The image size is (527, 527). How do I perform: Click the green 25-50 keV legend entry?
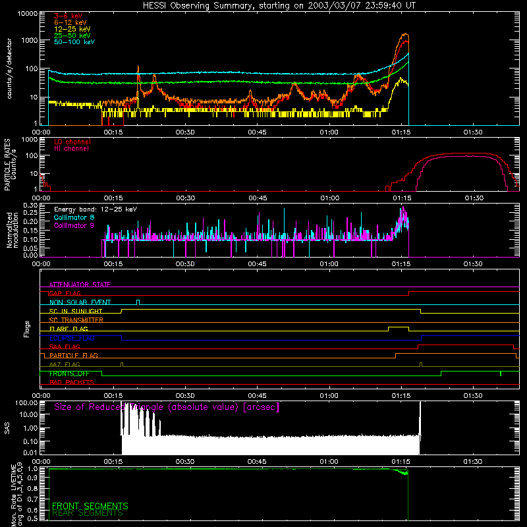(72, 36)
